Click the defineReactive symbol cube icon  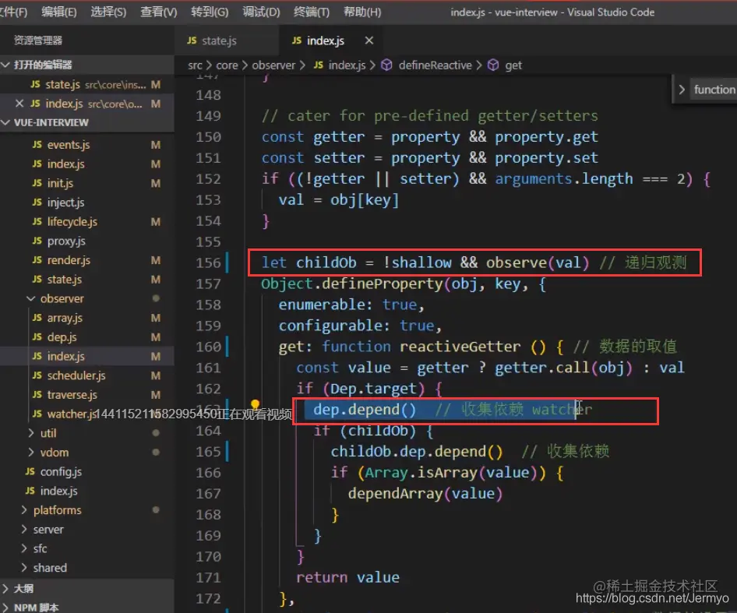[x=386, y=65]
